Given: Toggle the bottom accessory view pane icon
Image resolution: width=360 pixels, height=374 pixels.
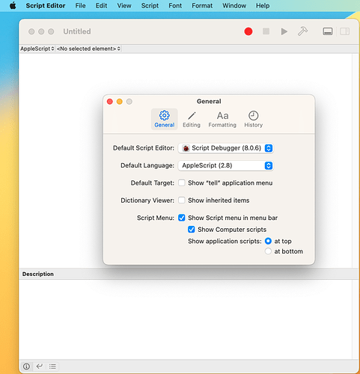Looking at the screenshot, I should 328,31.
